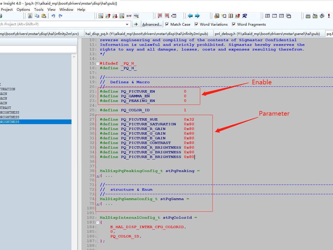Viewport: 333px width, 250px height.
Task: Click the Cut scissors icon
Action: pos(30,16)
